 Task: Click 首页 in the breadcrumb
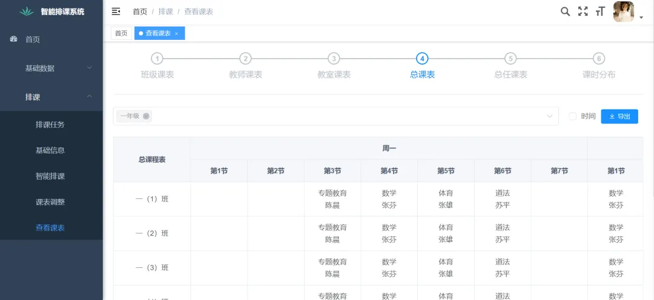[x=140, y=11]
